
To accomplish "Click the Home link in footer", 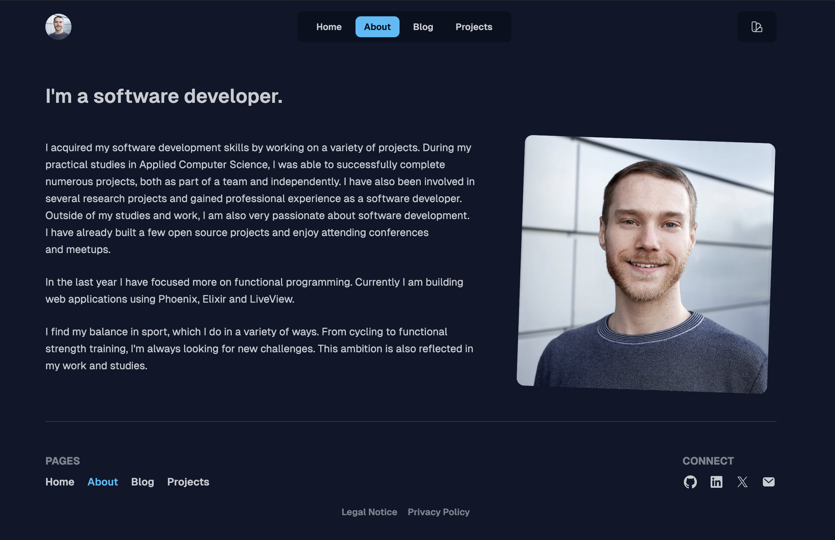I will 60,482.
